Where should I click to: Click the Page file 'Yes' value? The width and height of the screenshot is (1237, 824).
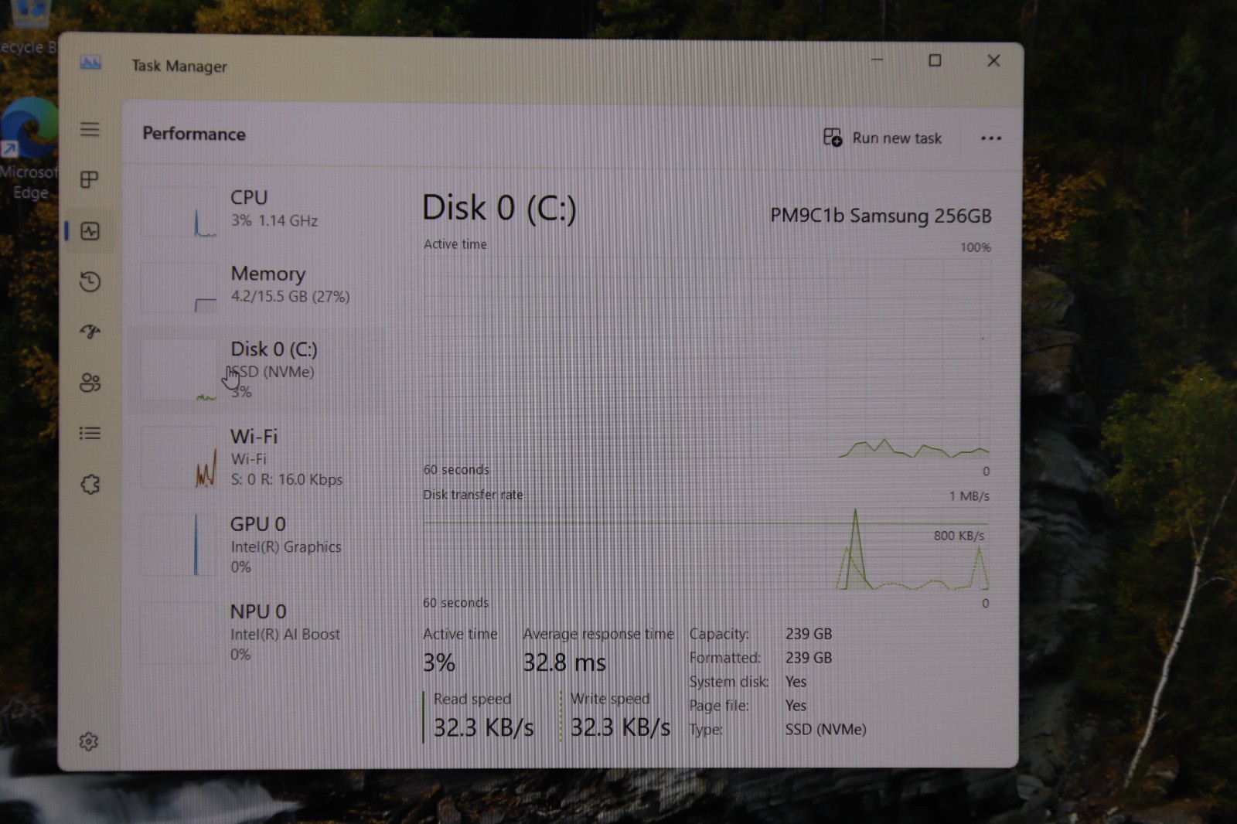pyautogui.click(x=796, y=706)
